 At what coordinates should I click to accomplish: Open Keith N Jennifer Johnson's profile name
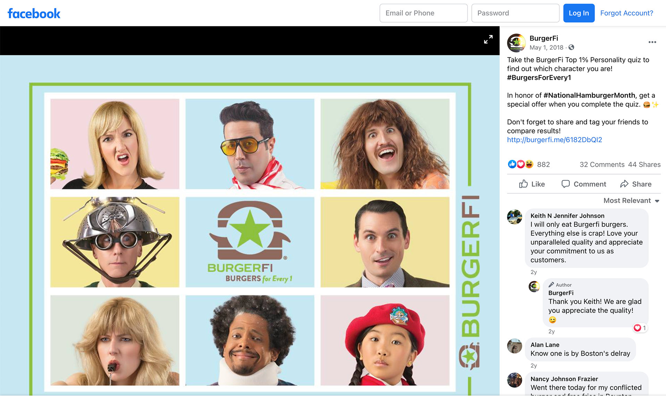coord(567,216)
